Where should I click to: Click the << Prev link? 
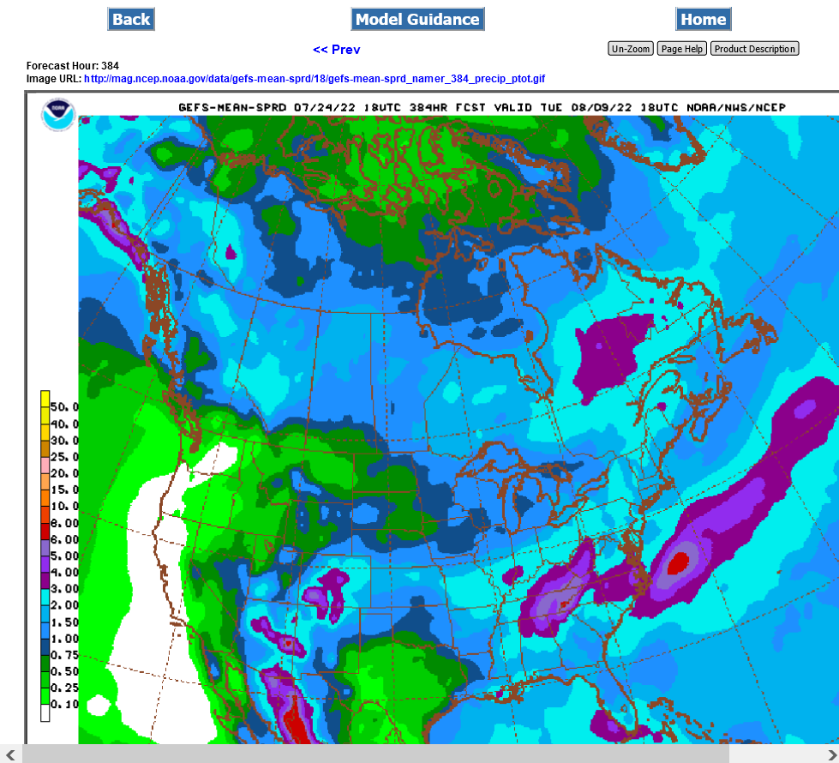tap(337, 50)
